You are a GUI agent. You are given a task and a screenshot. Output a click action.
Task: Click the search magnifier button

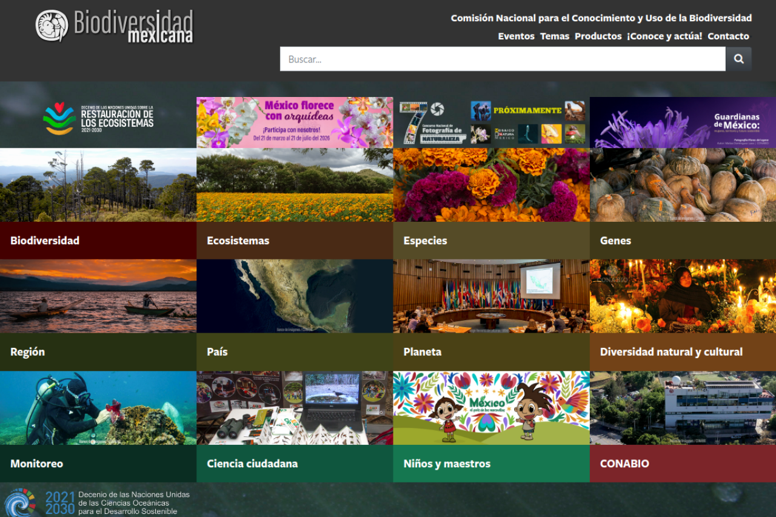coord(738,59)
